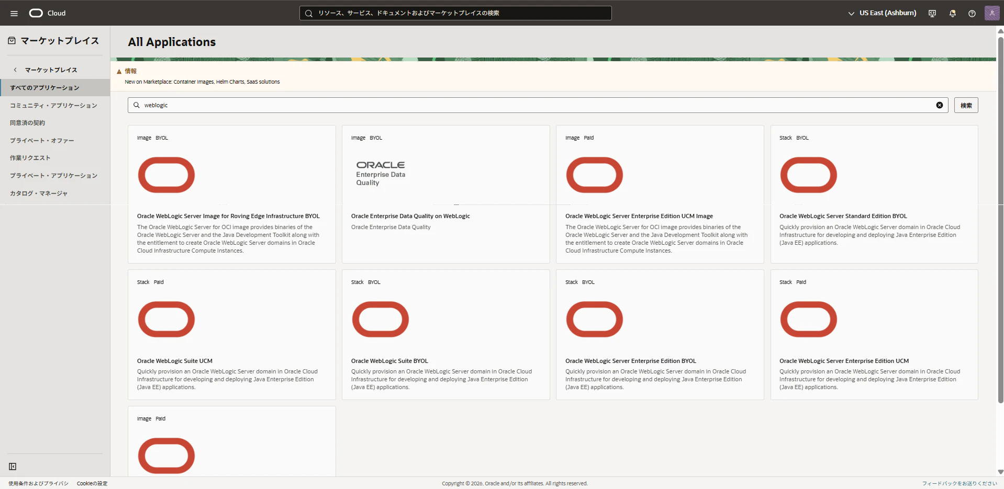Screen dimensions: 1004x489
Task: Select すべてのアプリケーション in the sidebar
Action: pos(55,88)
